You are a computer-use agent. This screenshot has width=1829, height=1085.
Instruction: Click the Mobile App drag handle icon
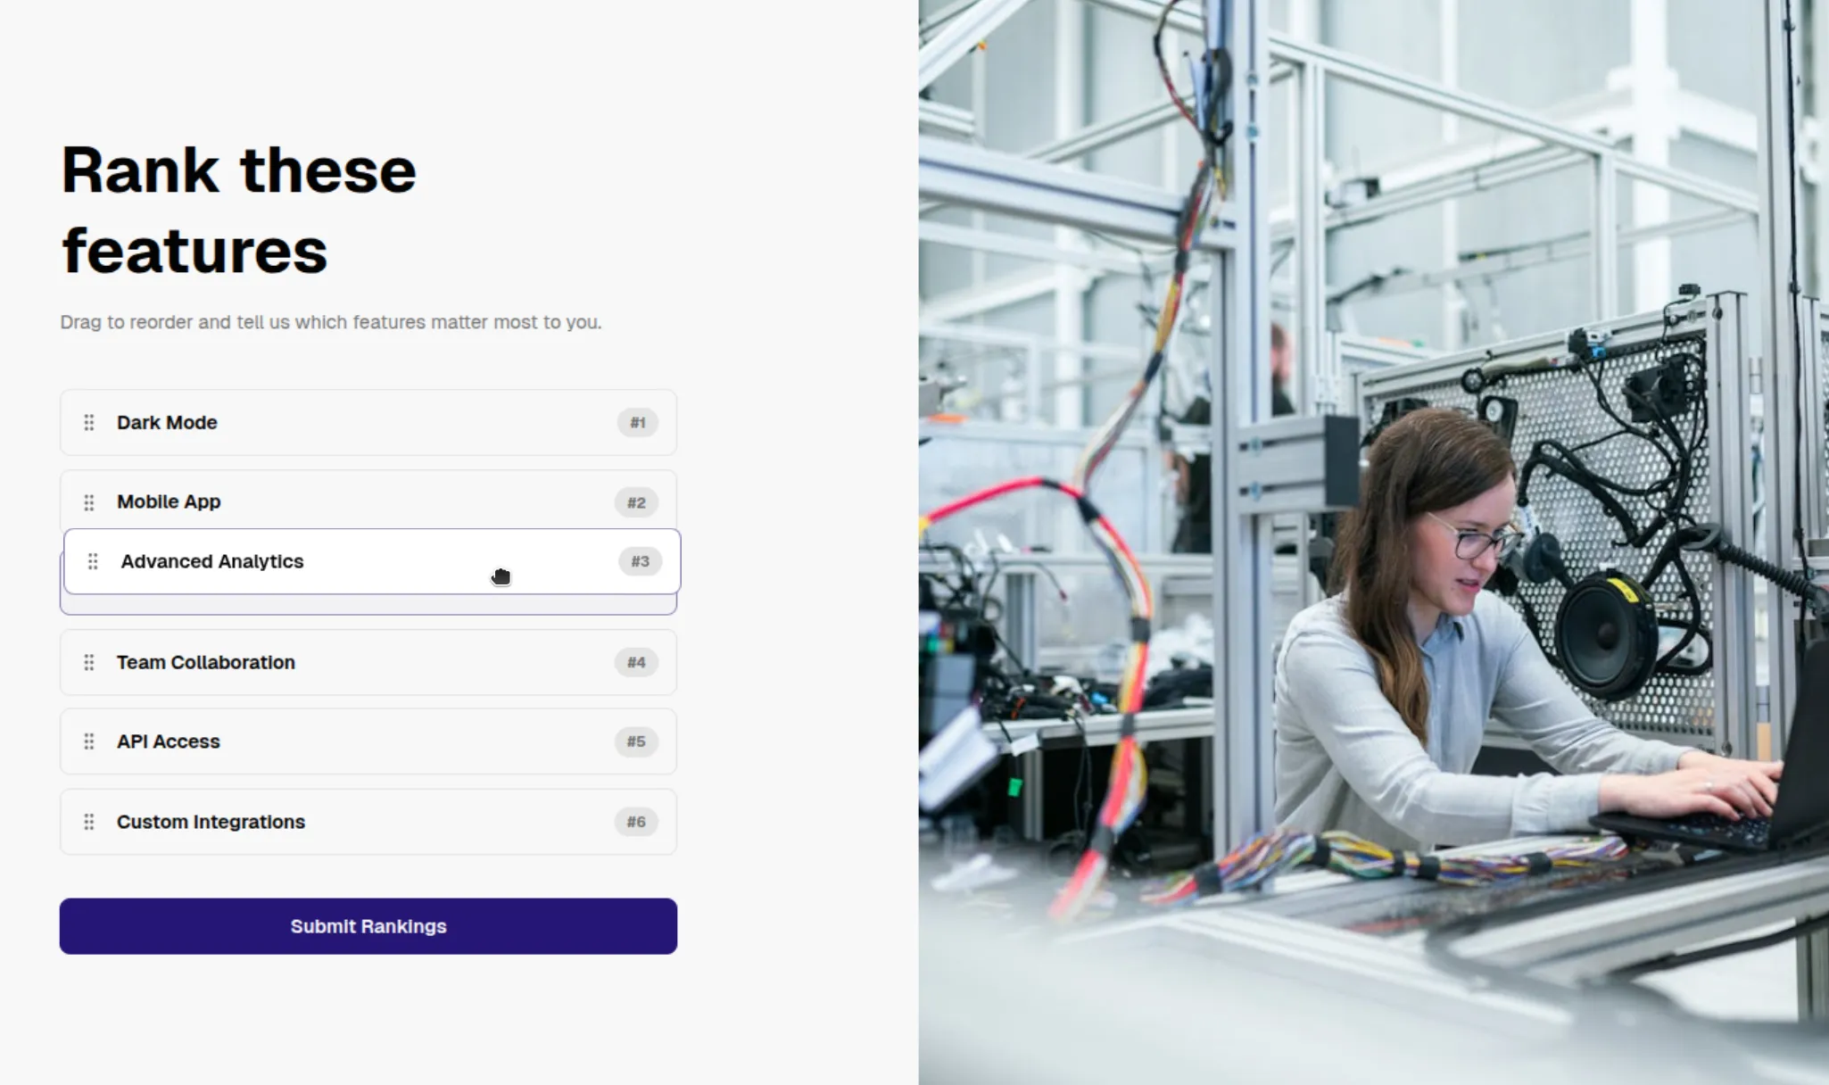click(x=89, y=502)
